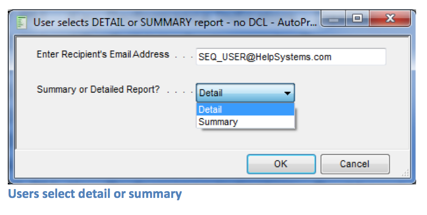Click the SEQ_USER@HelpSystems.com text in the field
Screen dimensions: 427x215
[x=265, y=57]
